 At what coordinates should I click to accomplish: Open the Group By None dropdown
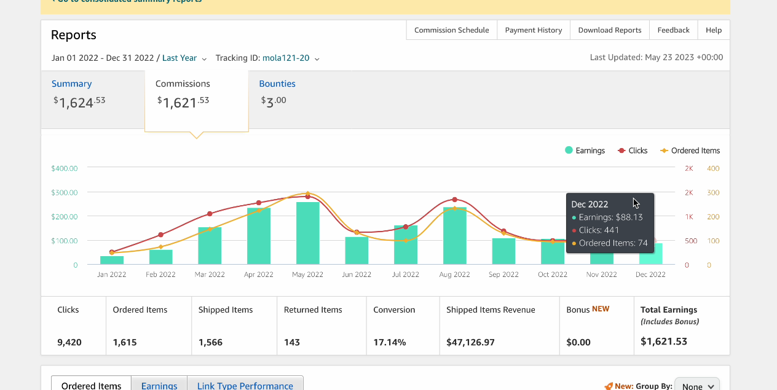coord(697,386)
